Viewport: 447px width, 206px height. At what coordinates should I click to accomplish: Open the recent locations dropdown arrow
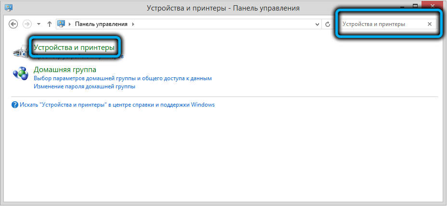coord(38,24)
